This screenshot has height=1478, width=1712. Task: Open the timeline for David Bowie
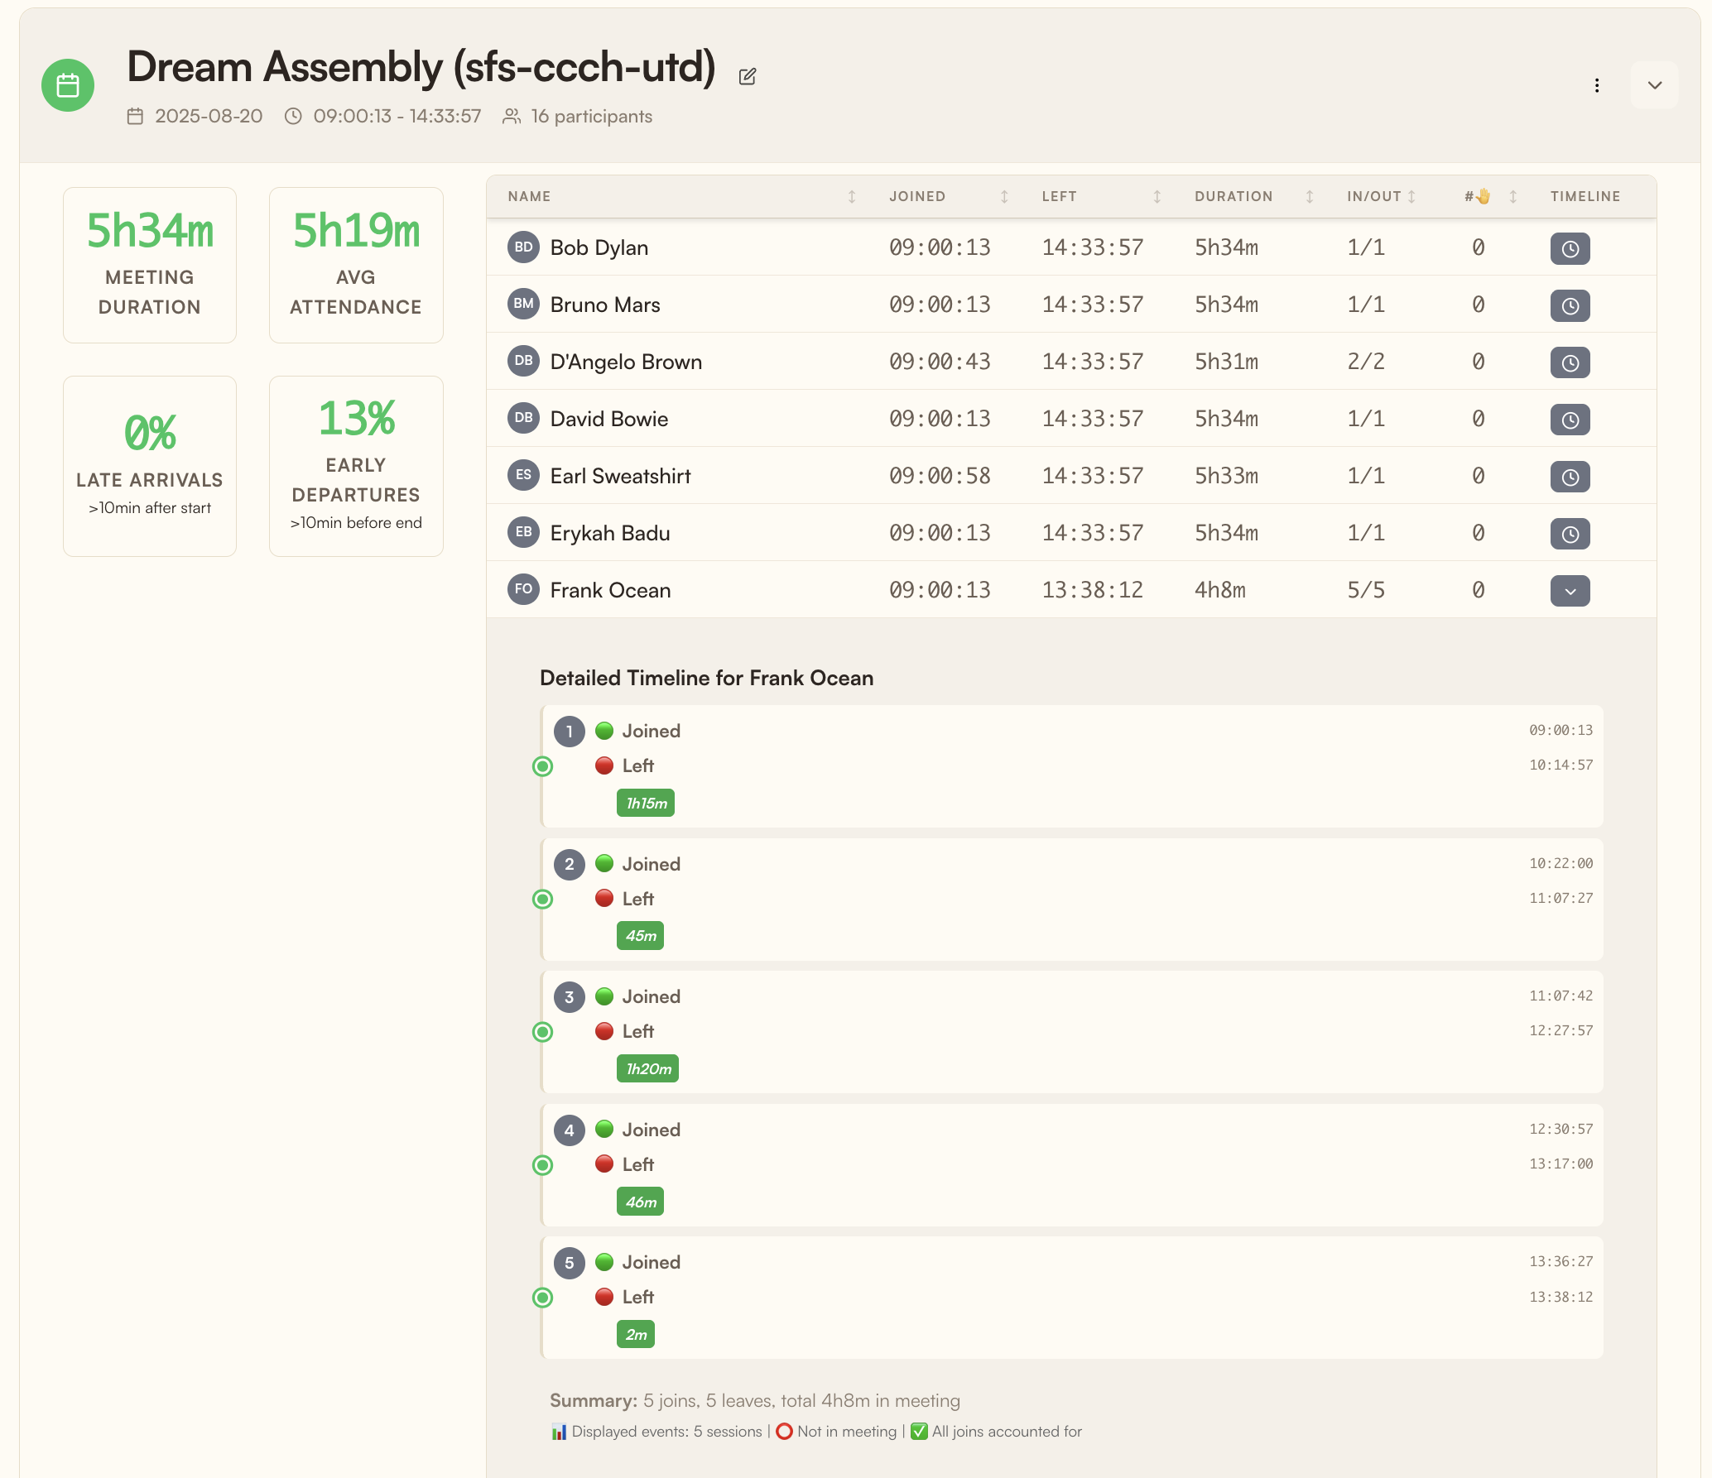(x=1570, y=419)
